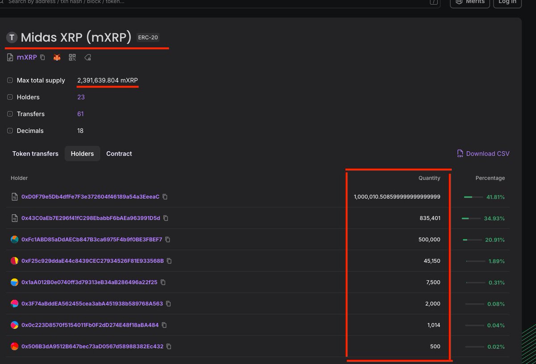Click the 1.89% percentage value

tap(496, 261)
